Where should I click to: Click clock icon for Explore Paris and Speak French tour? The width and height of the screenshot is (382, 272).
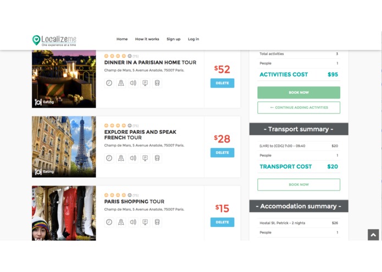point(109,158)
